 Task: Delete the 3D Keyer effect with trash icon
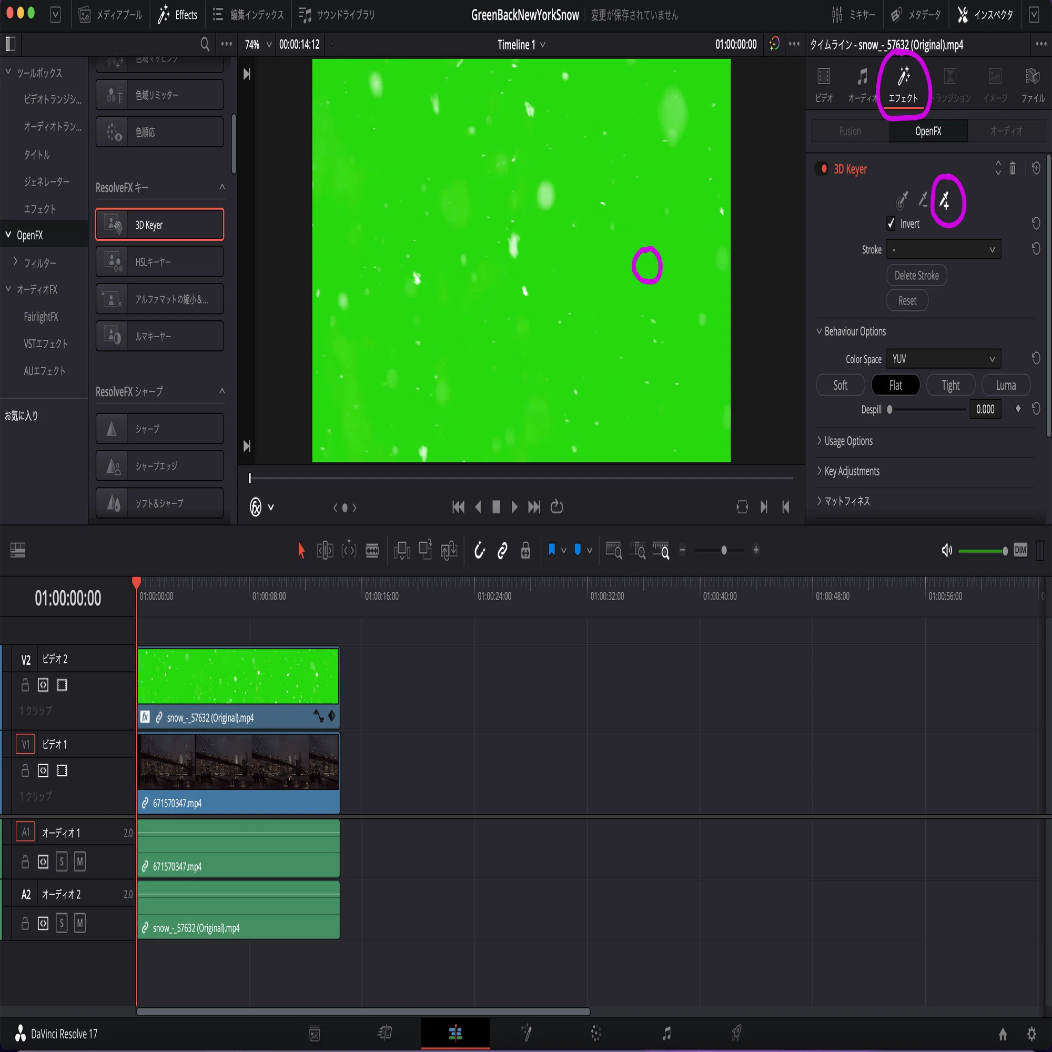click(1012, 168)
